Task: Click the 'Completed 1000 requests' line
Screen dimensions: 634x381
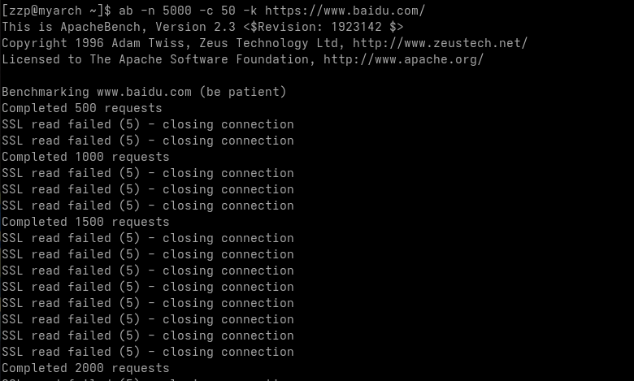Action: [85, 157]
